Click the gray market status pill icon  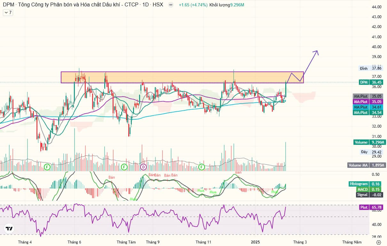171,5
